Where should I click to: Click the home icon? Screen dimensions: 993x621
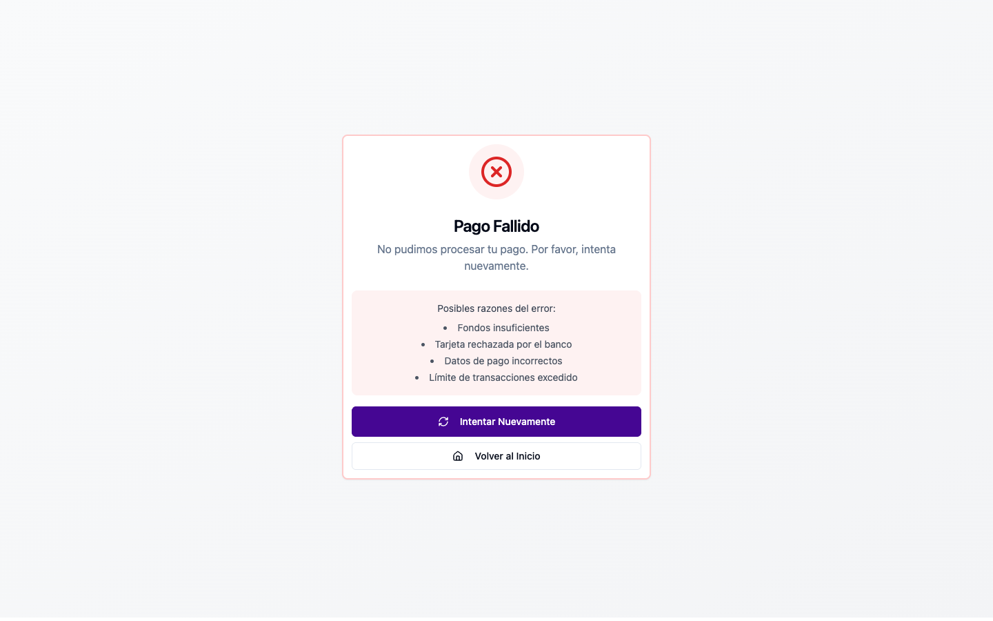point(458,456)
